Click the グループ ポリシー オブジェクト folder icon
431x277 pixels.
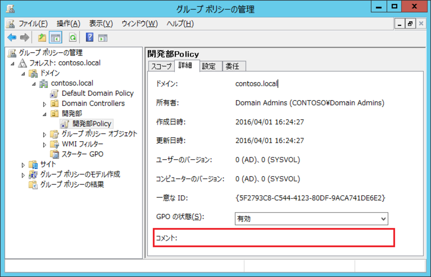pos(55,134)
